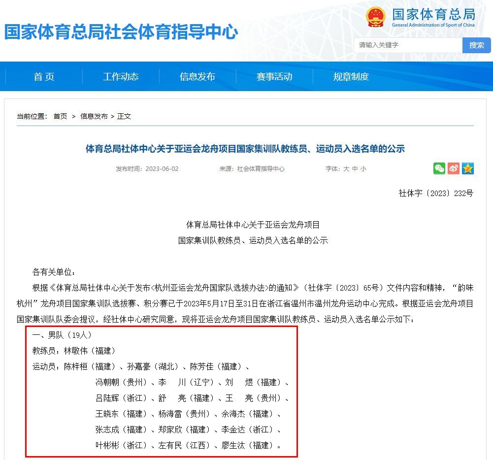Click the WeChat share icon
Viewport: 493px width, 460px height.
click(439, 168)
